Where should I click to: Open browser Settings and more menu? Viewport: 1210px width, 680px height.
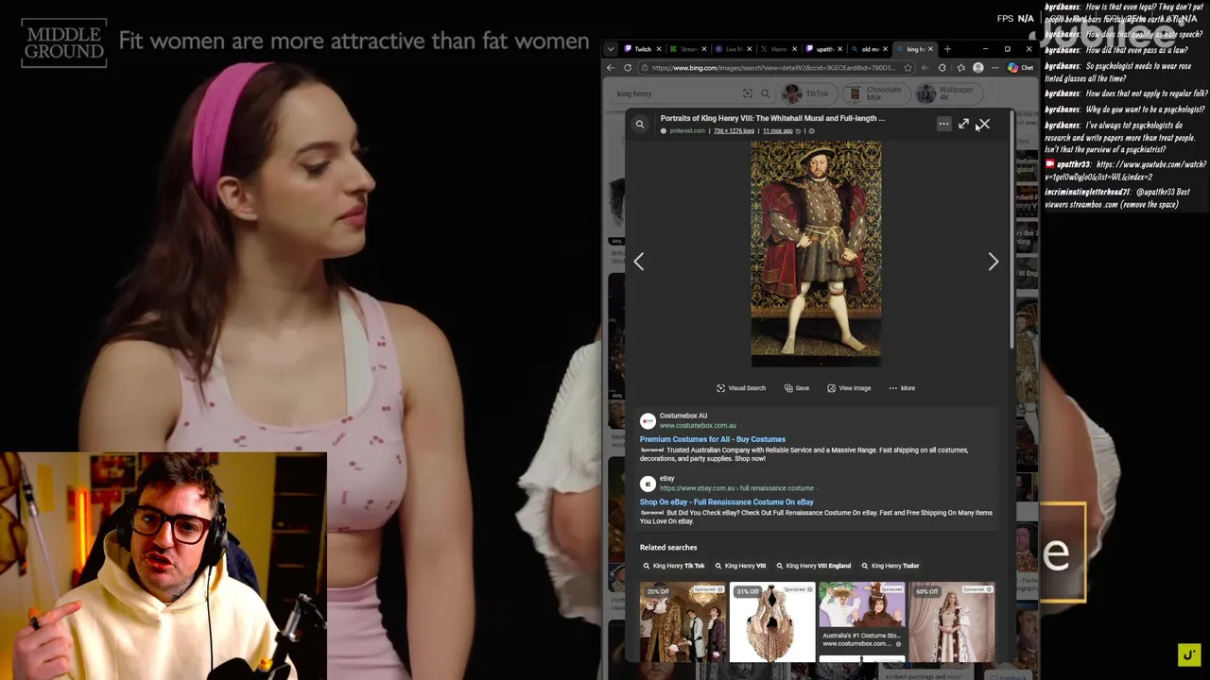coord(994,68)
